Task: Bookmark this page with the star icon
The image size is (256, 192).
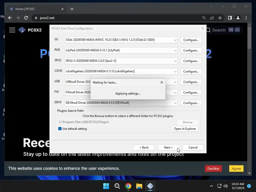Action: pyautogui.click(x=220, y=18)
